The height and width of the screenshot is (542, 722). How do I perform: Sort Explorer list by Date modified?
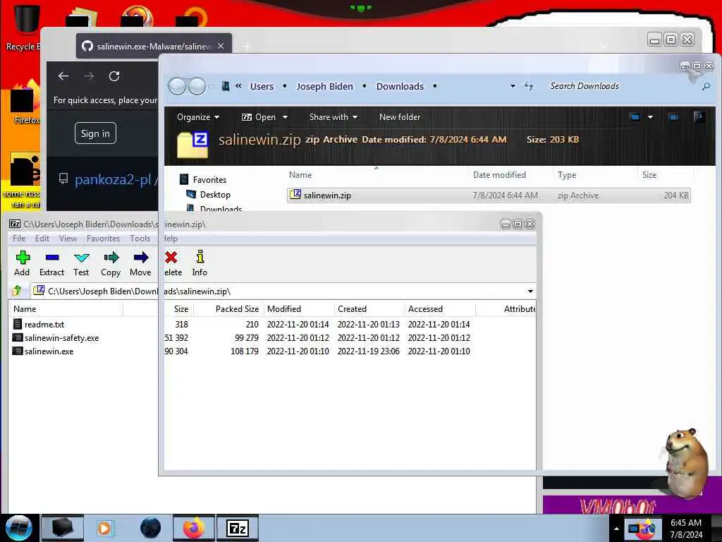point(499,175)
